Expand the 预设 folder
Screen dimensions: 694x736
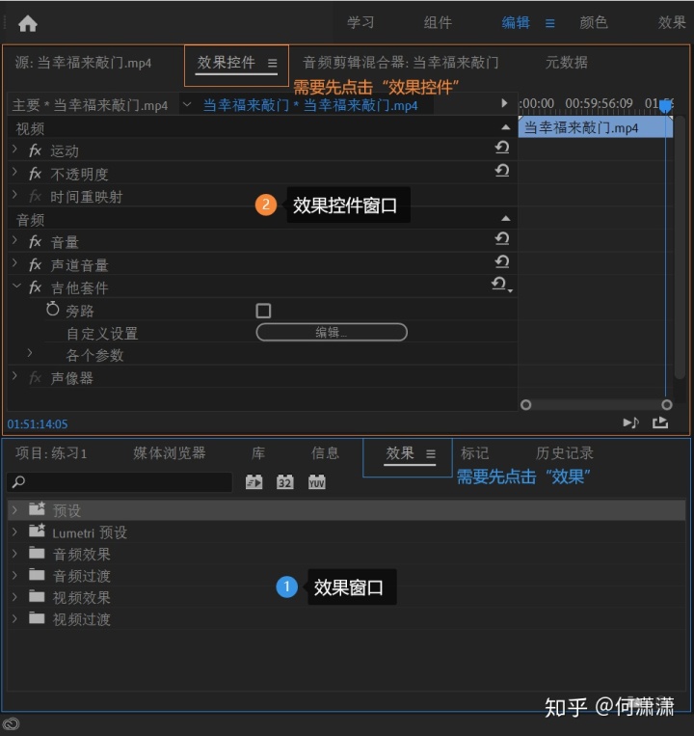15,509
